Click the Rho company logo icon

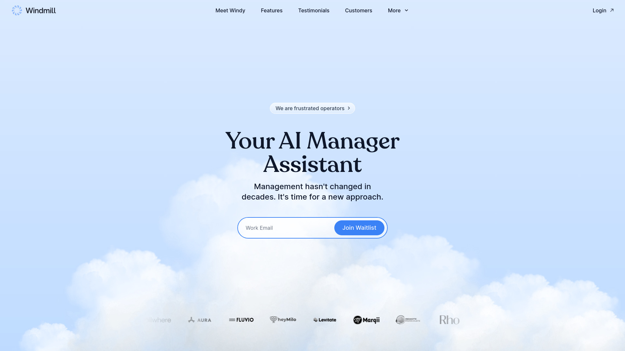450,320
